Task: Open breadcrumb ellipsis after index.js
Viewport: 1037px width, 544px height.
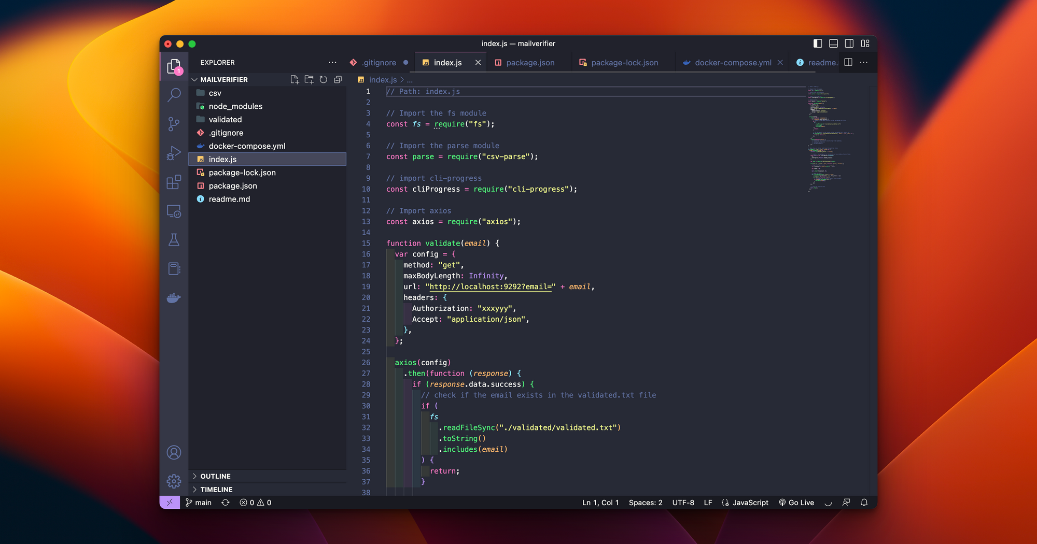Action: [410, 80]
